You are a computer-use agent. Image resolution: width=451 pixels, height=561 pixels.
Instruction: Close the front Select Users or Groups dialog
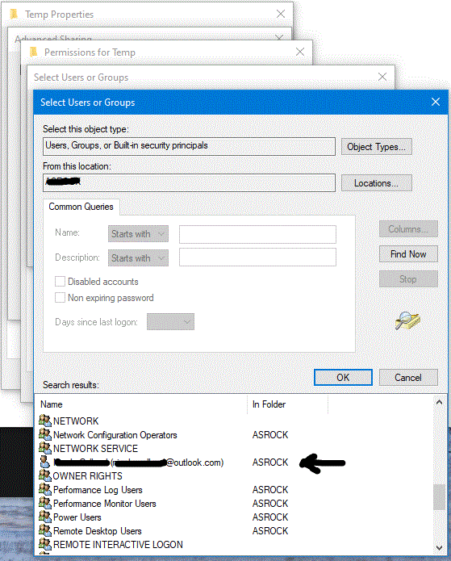tap(435, 102)
